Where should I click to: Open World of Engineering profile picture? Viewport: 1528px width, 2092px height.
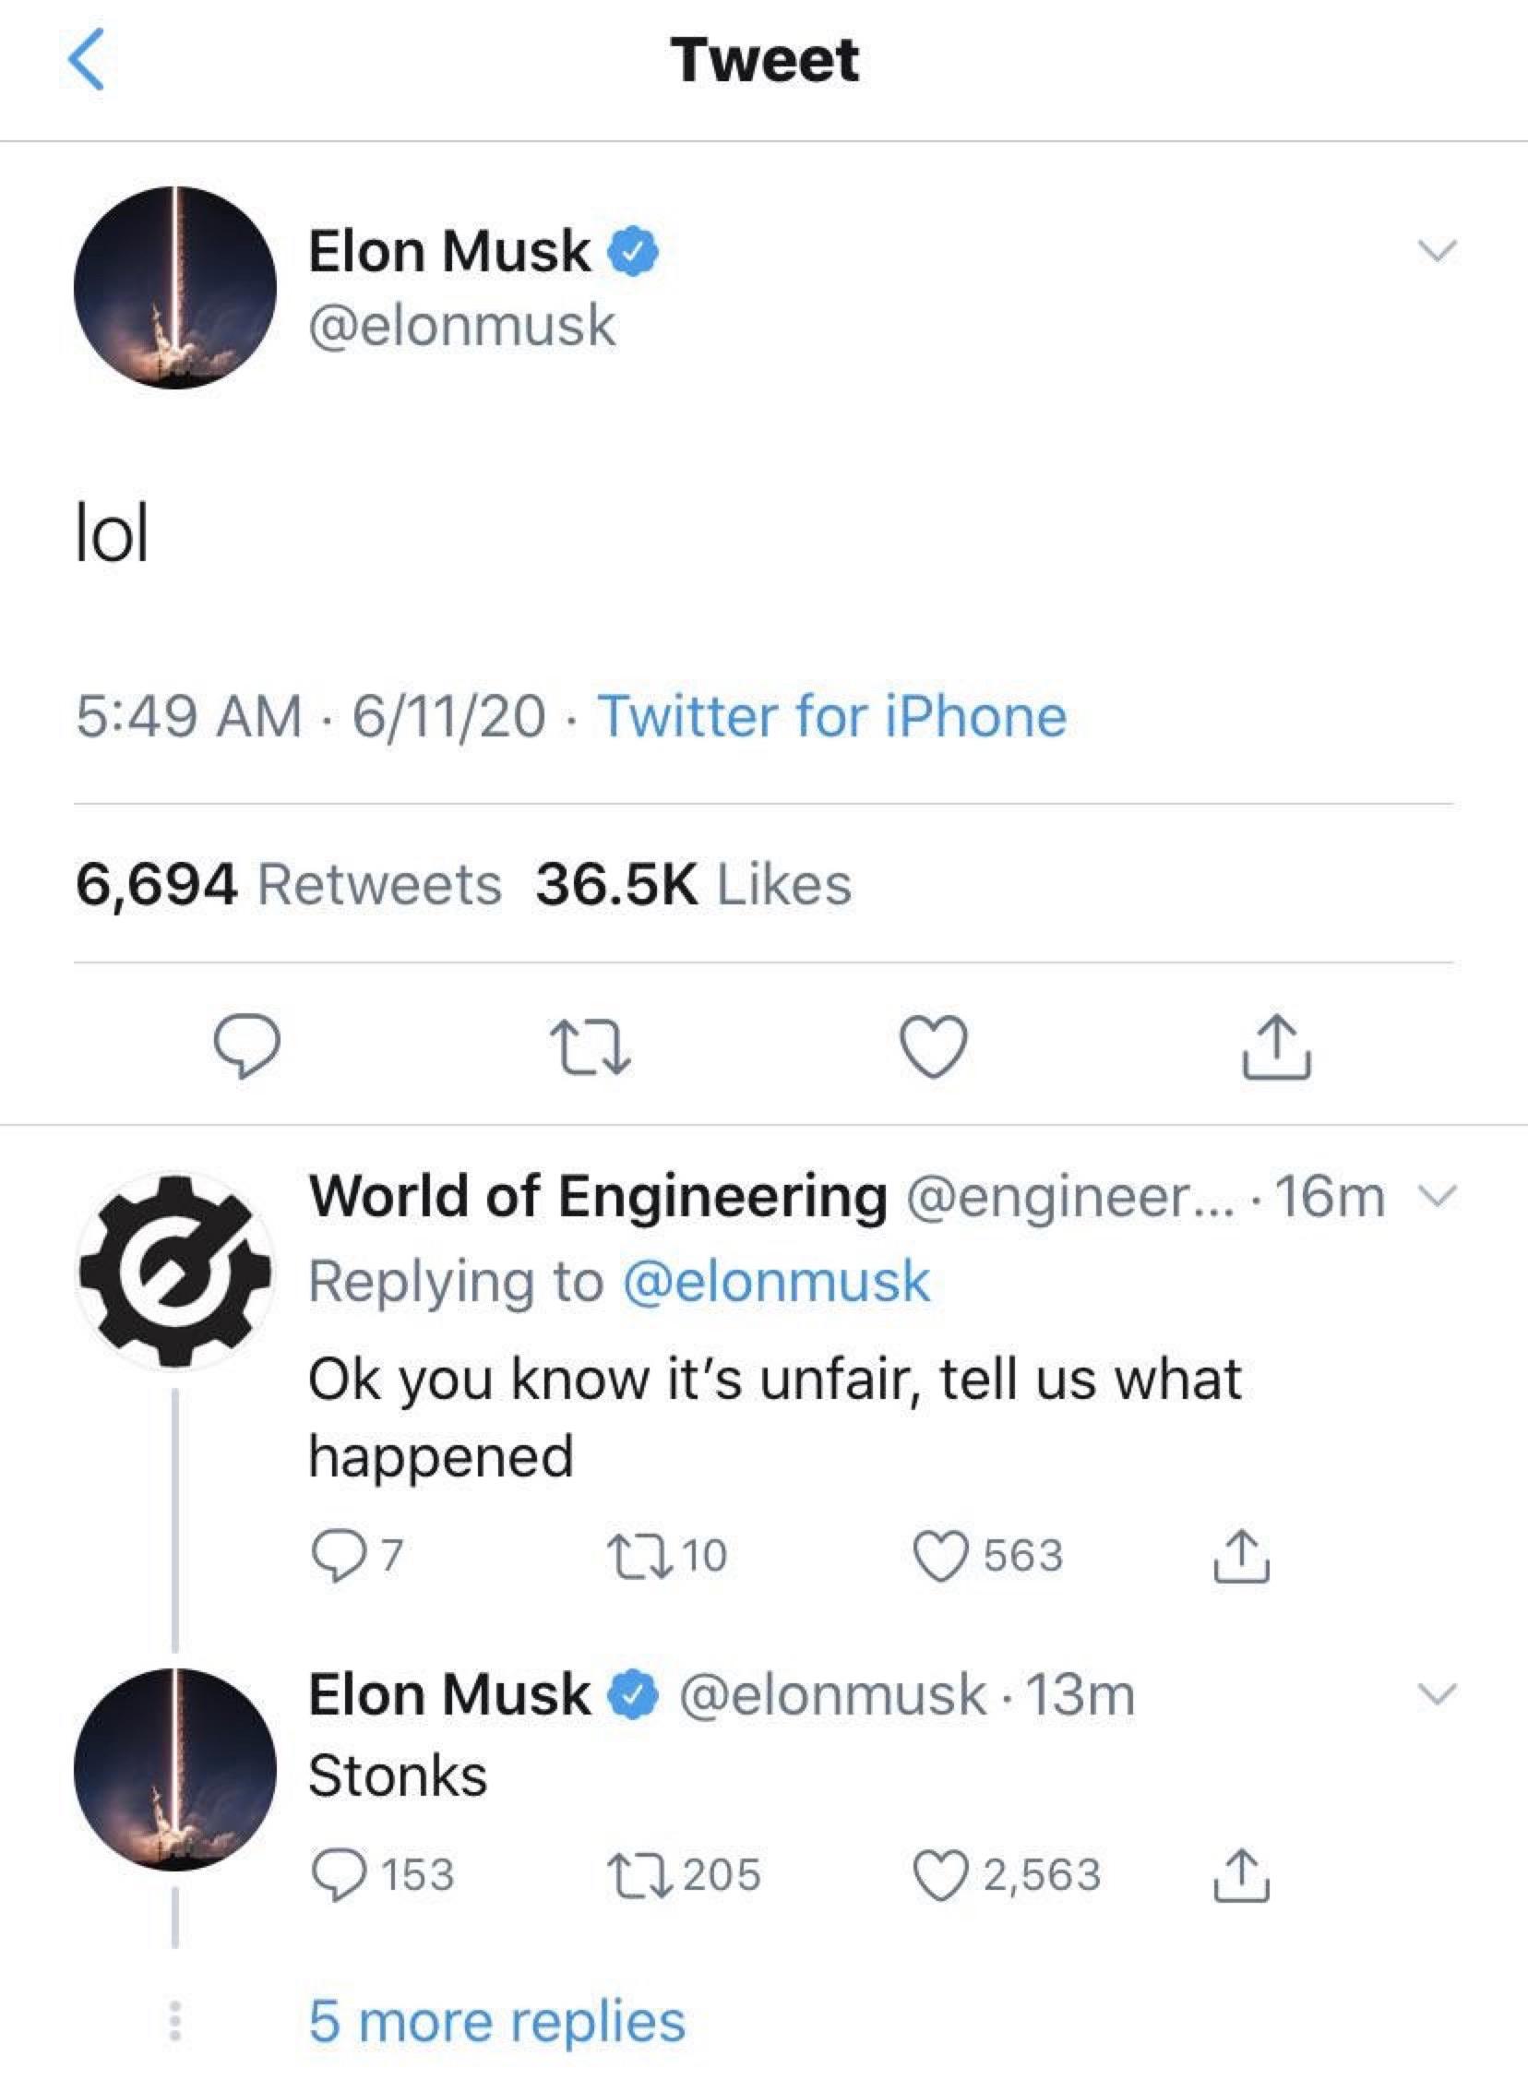click(x=174, y=1270)
